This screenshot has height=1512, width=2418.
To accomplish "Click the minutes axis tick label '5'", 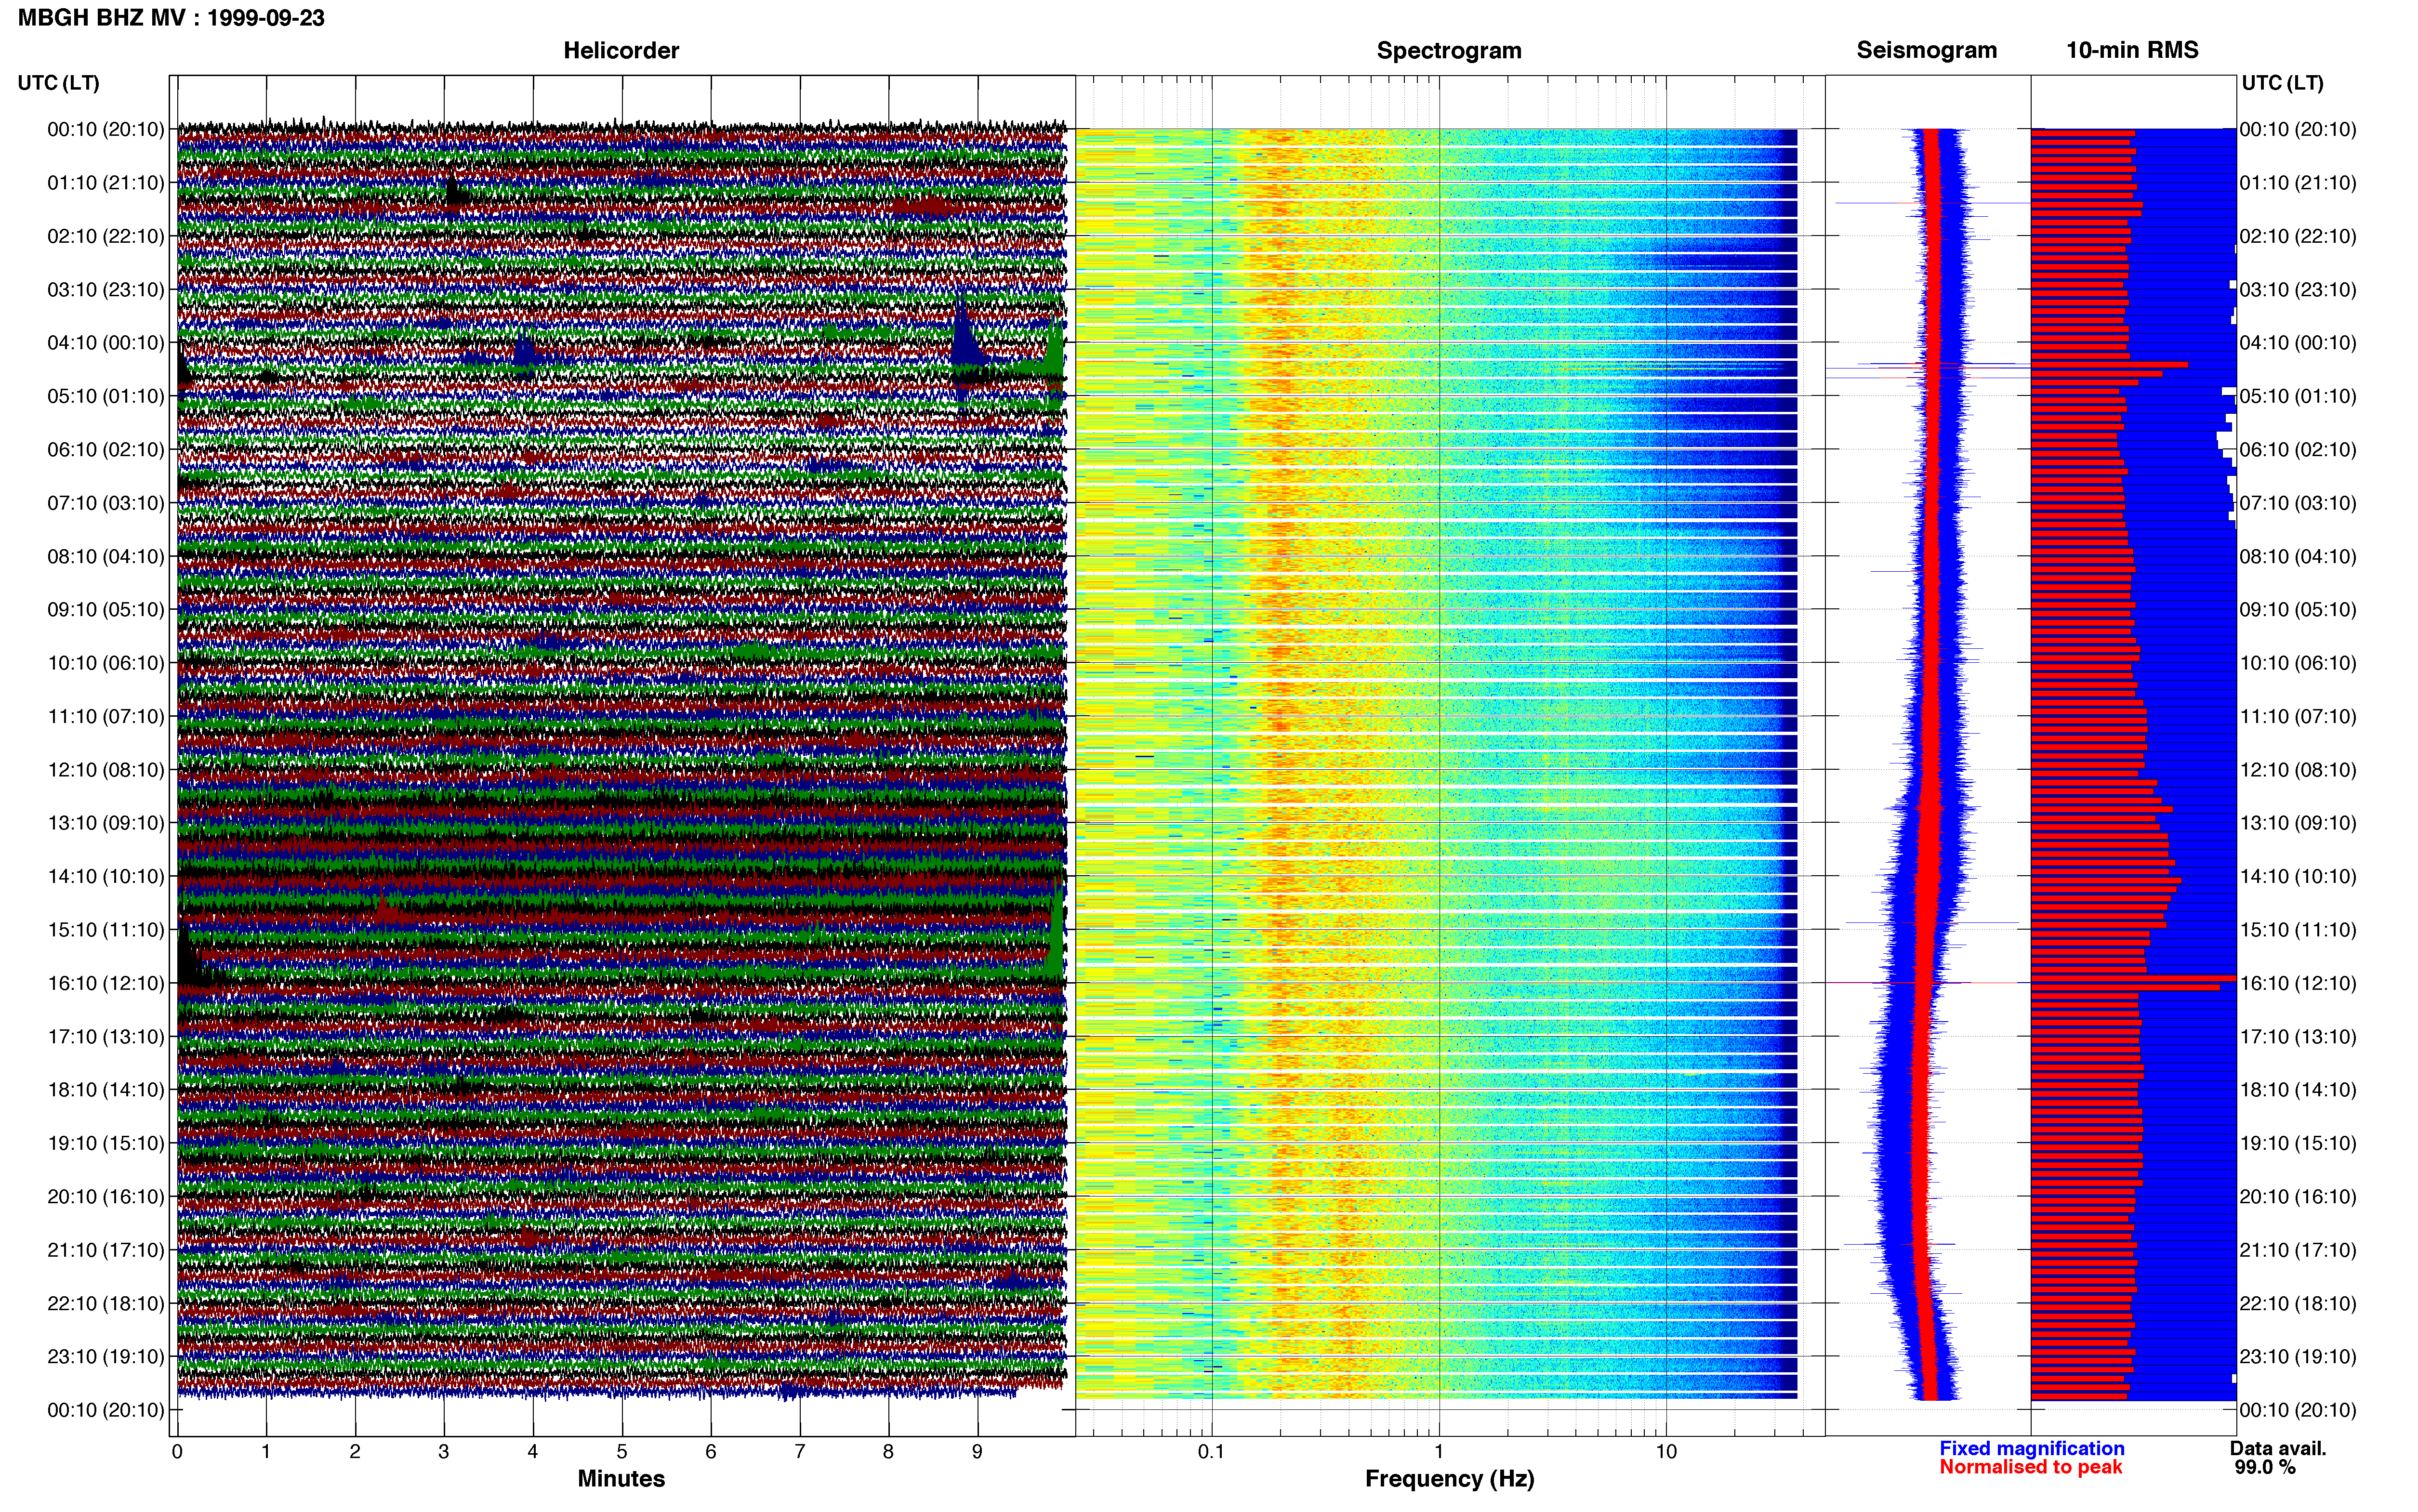I will click(x=622, y=1452).
